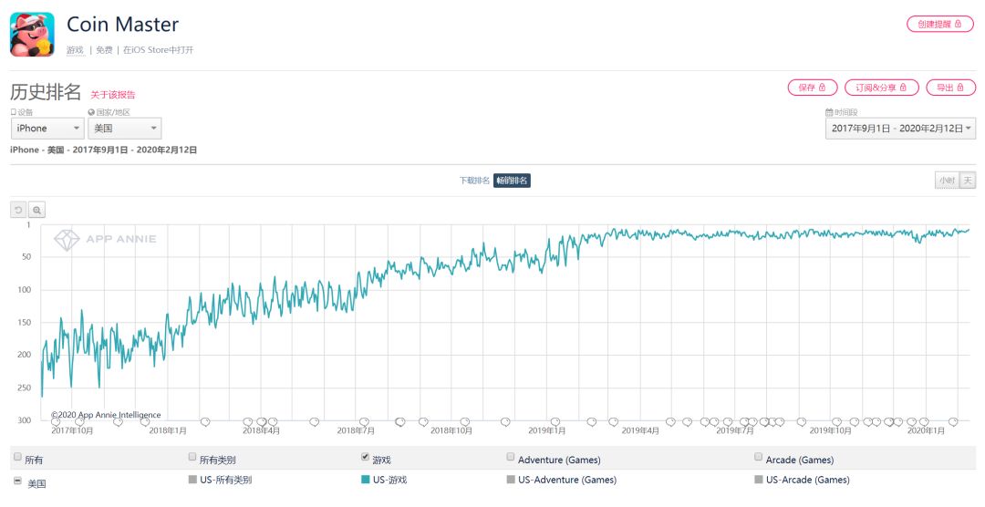The width and height of the screenshot is (985, 507).
Task: Click the 订阅&分享 locked button
Action: pyautogui.click(x=881, y=88)
